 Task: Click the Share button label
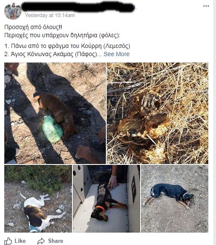click(56, 241)
